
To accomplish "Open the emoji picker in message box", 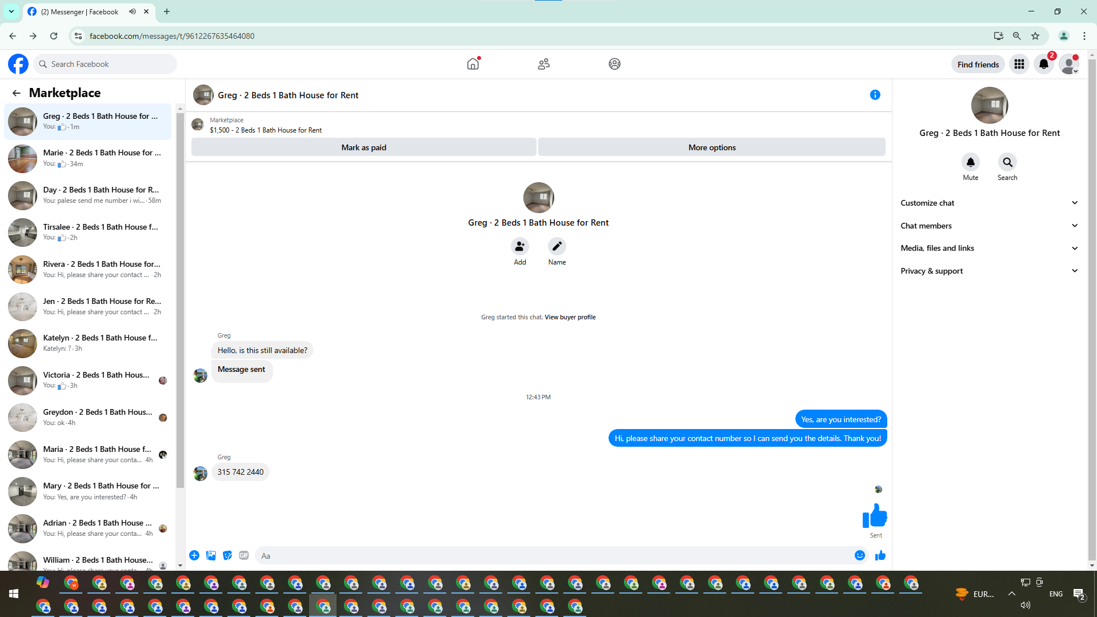I will point(859,555).
